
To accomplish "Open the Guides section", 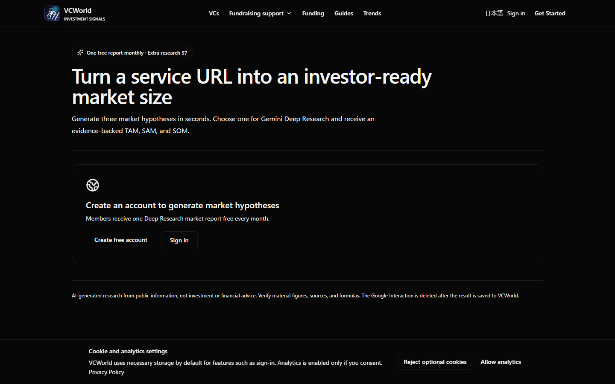I will (x=344, y=13).
